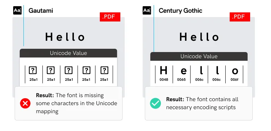Click the all necessary encoding scripts result
Screen dimensions: 271x131
[x=202, y=103]
